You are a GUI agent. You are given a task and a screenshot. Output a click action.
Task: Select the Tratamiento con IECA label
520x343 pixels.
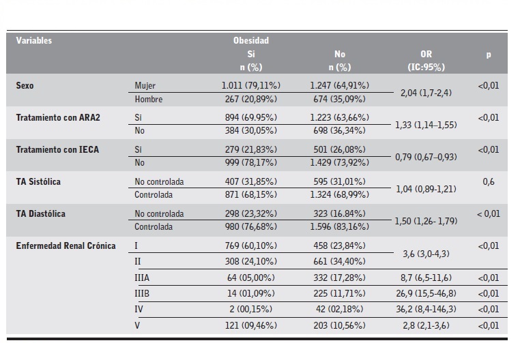click(x=57, y=149)
